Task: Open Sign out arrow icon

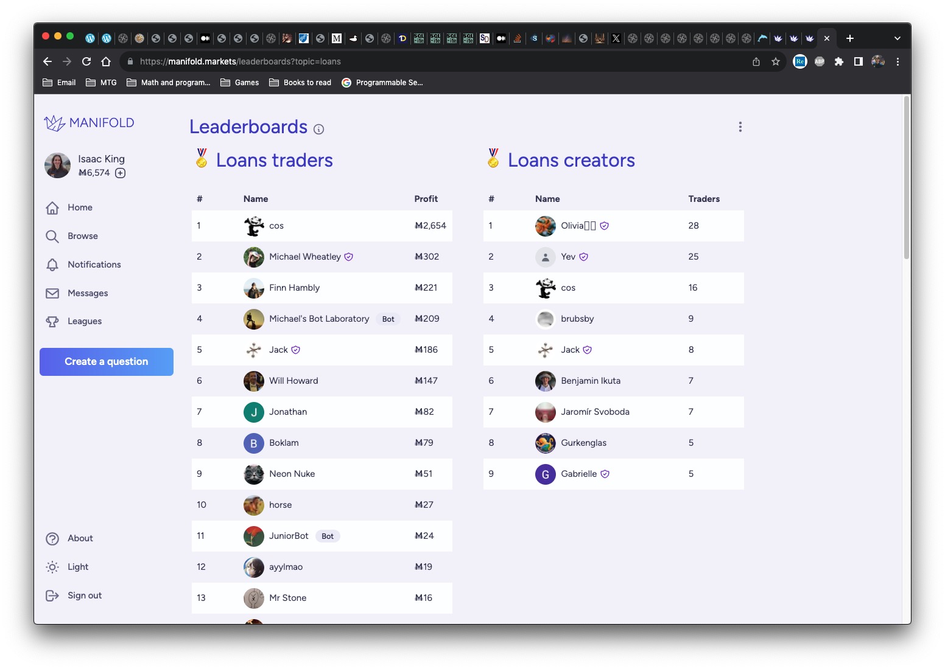Action: click(52, 595)
